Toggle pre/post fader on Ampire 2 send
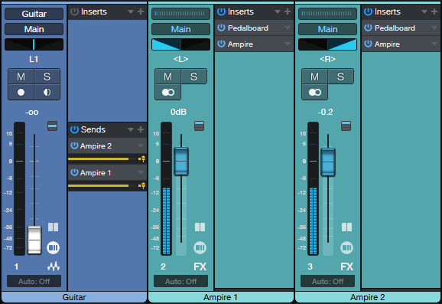The height and width of the screenshot is (304, 442). [x=142, y=159]
